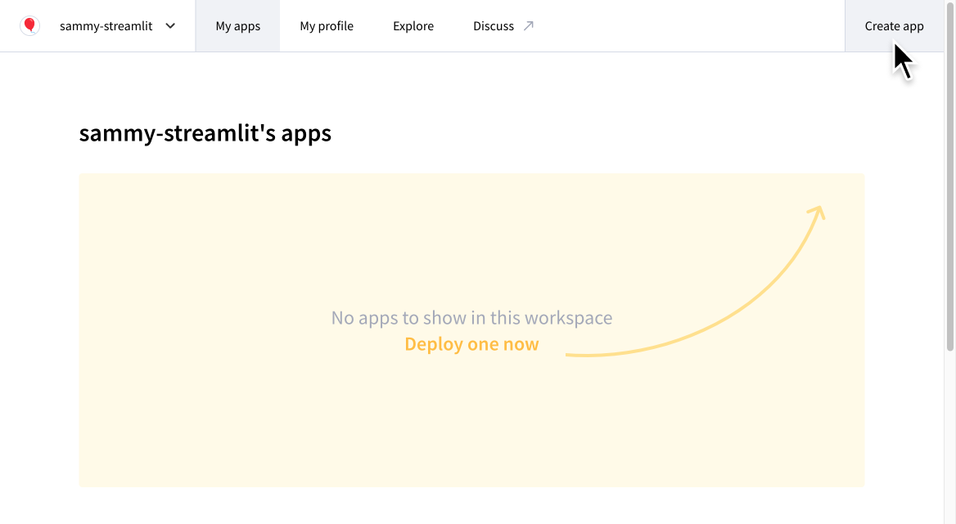Click the Streamlit balloon logo
The image size is (956, 524).
pos(30,25)
